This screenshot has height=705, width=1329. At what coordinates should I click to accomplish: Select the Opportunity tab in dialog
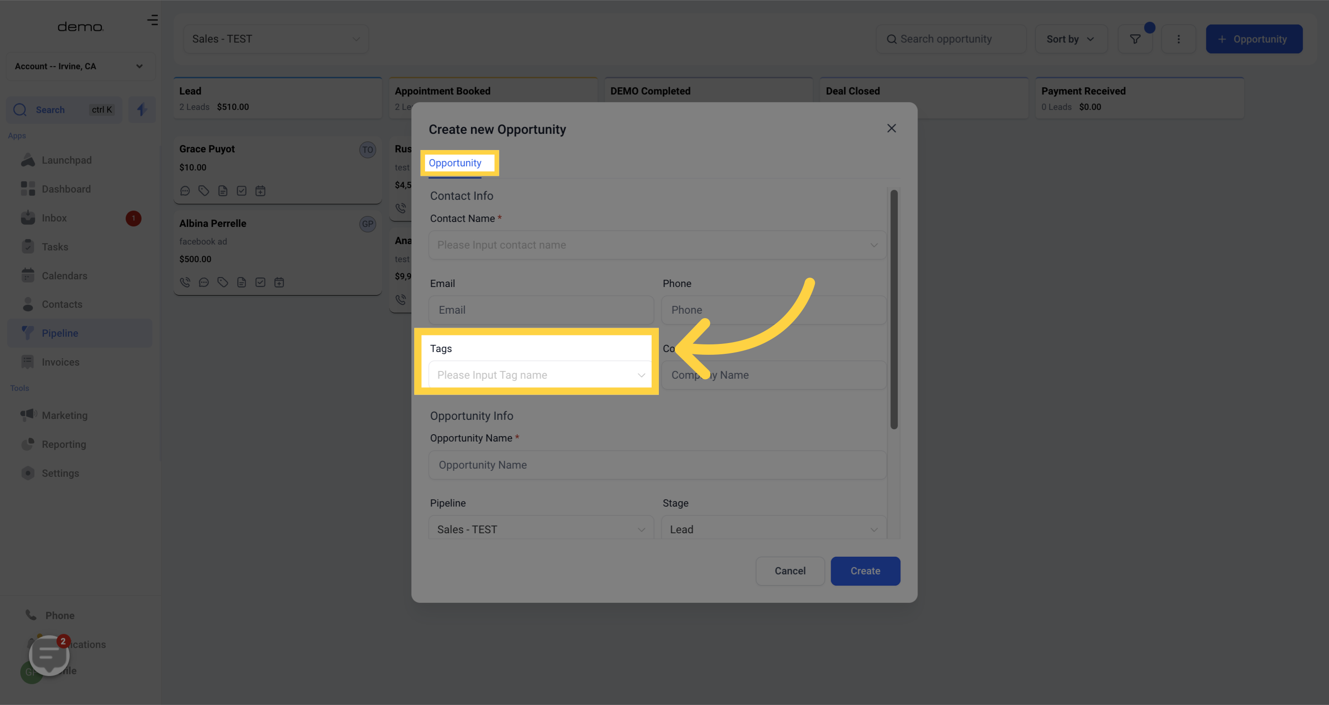454,163
